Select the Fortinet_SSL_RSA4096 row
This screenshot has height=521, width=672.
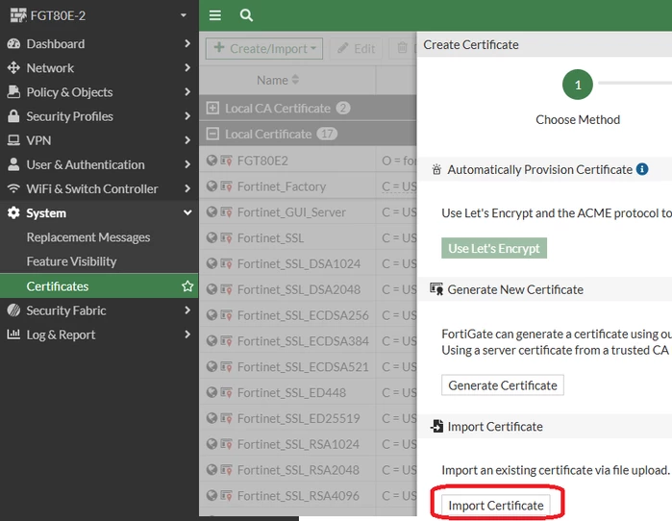point(308,496)
